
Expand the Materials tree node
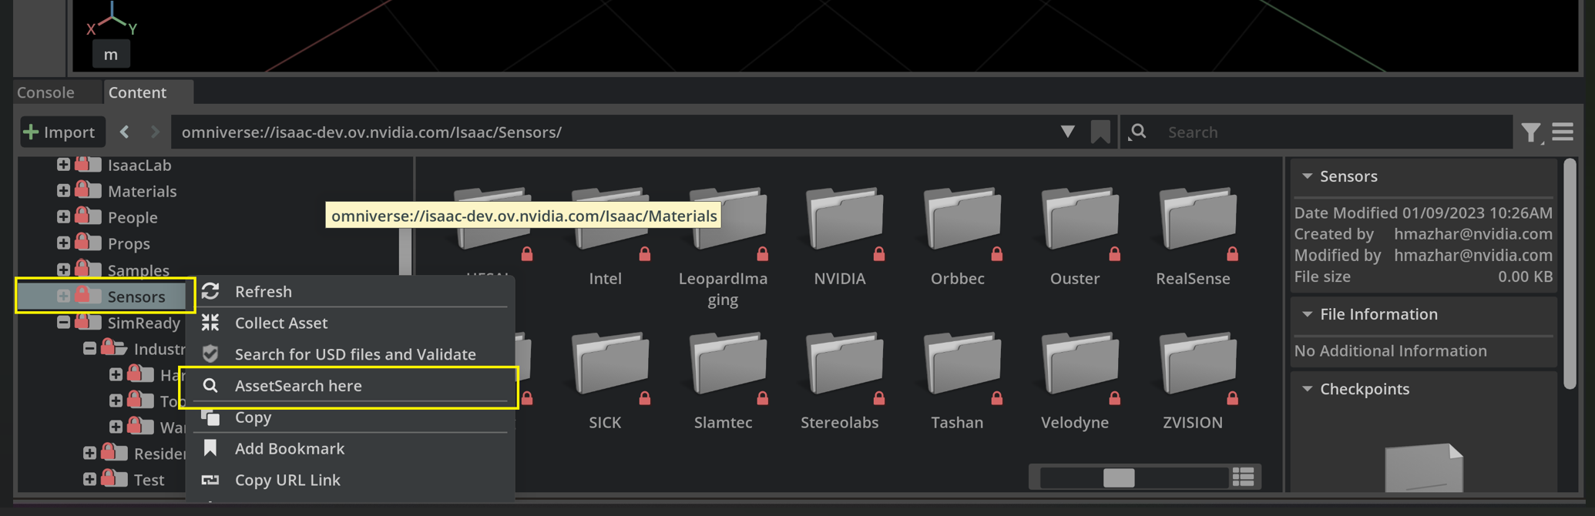63,190
